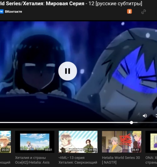Open the 'Hetalia World Series 30 [NASTR]' title

tap(121, 160)
